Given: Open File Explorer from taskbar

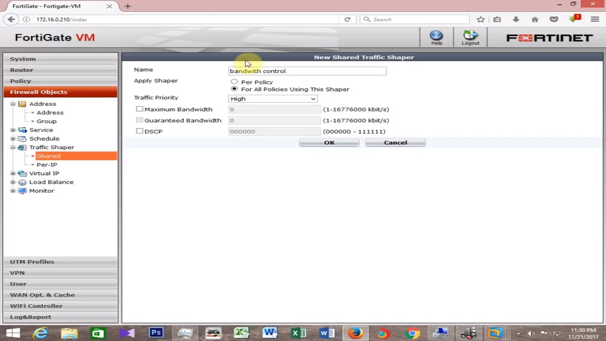Looking at the screenshot, I should (x=69, y=333).
